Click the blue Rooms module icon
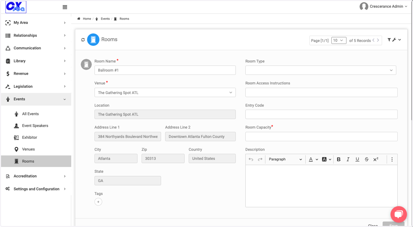Image resolution: width=413 pixels, height=227 pixels. [93, 40]
